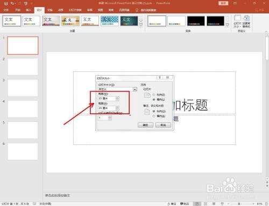Click the Share button at ribbon right
Viewport: 269px width, 206px height.
click(x=260, y=10)
